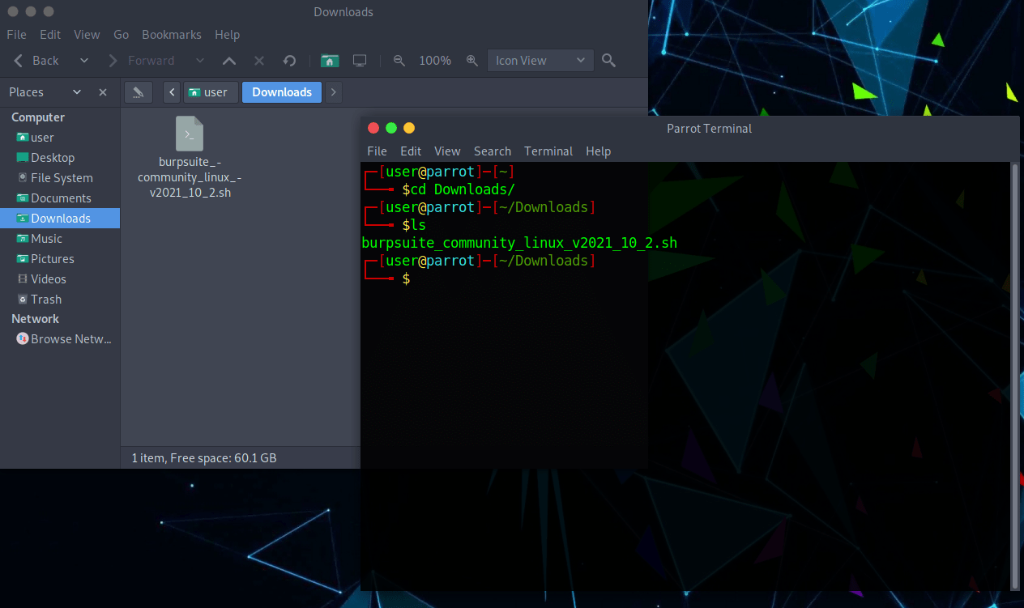The width and height of the screenshot is (1024, 608).
Task: Click the yellow button on Parrot Terminal
Action: (x=409, y=128)
